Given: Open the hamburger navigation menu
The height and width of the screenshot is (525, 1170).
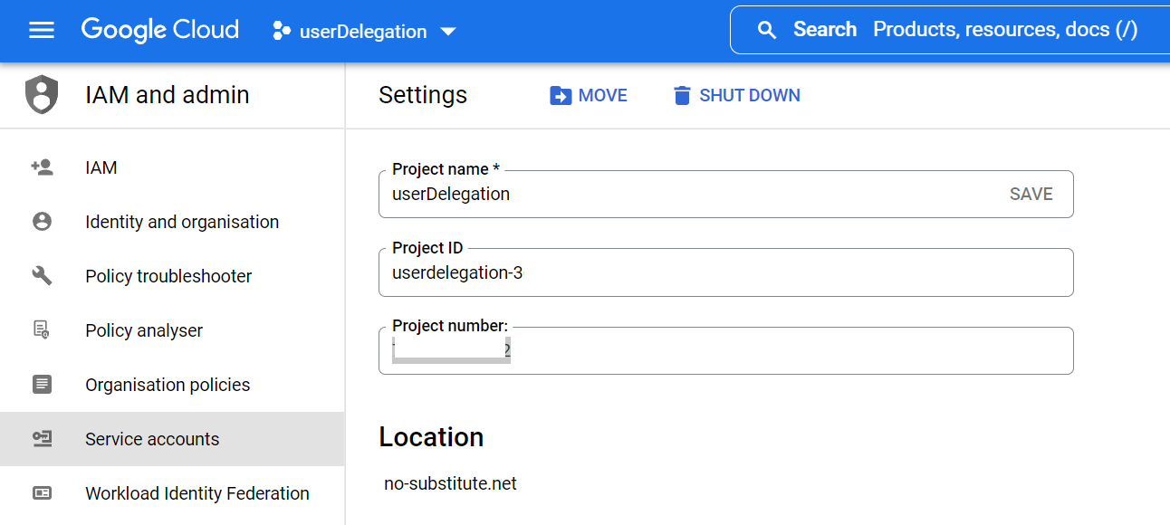Looking at the screenshot, I should click(x=42, y=31).
